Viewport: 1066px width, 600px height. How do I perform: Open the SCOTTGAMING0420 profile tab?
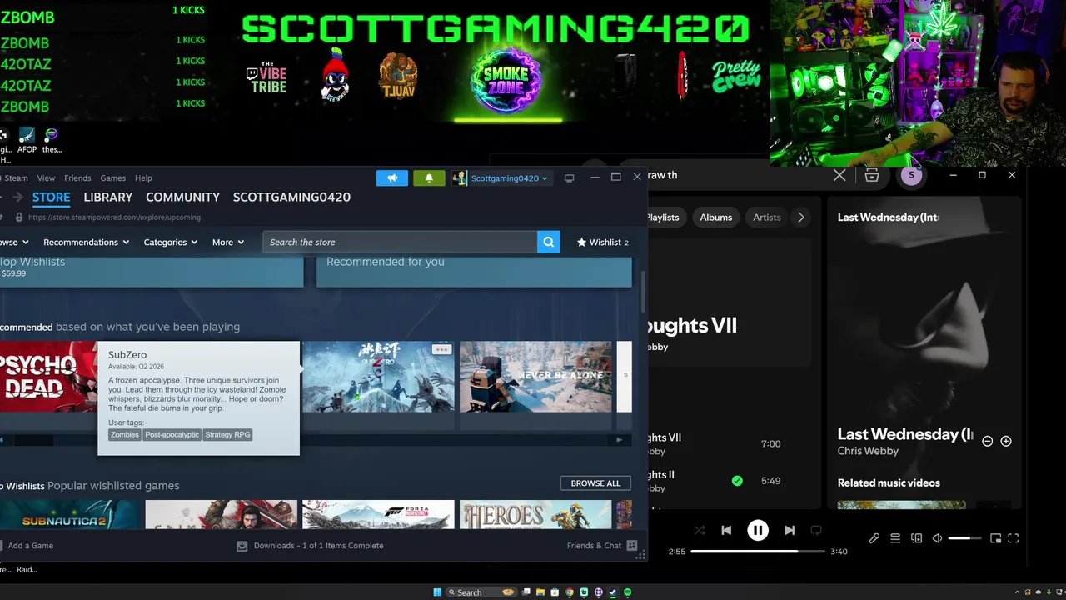pos(291,197)
